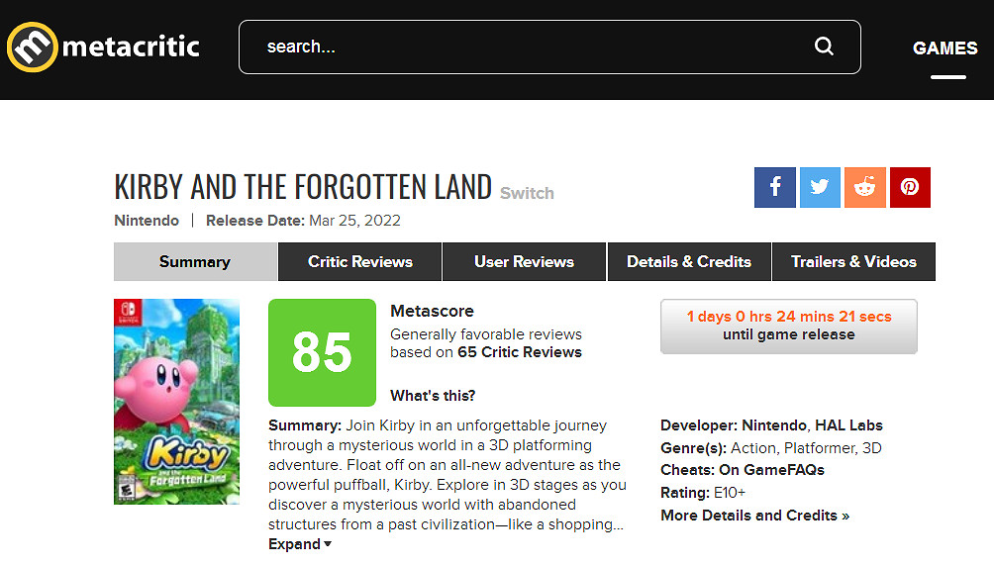Screen dimensions: 994x565
Task: Open the 65 Critic Reviews link
Action: (520, 352)
